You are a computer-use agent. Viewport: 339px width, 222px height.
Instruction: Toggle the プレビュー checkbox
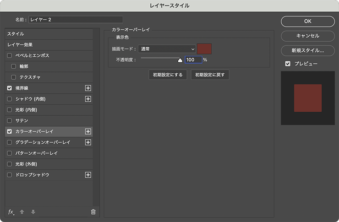tap(288, 64)
